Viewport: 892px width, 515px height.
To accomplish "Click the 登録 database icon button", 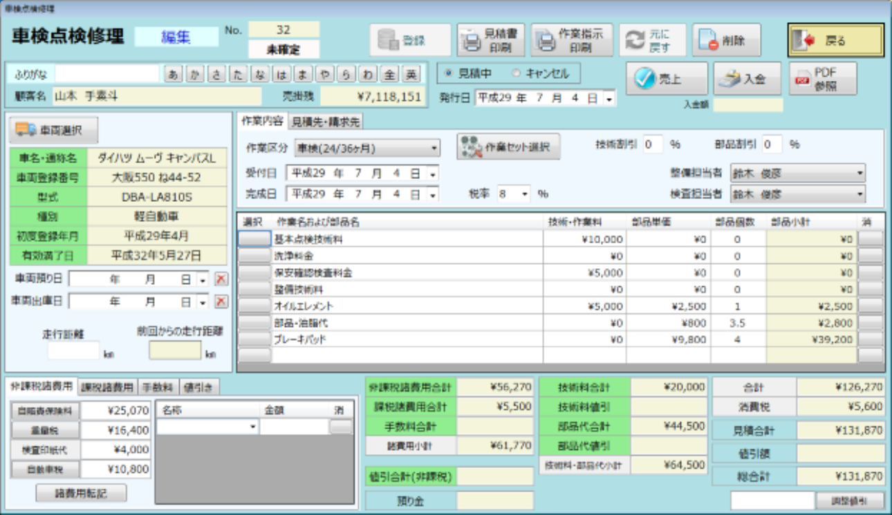I will (410, 40).
